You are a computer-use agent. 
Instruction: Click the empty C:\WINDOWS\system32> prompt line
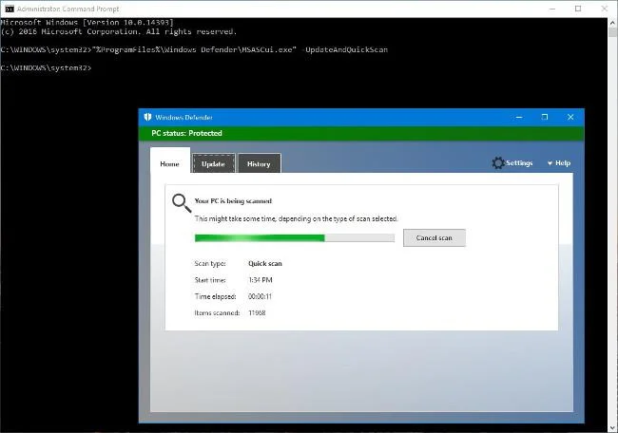[x=46, y=67]
